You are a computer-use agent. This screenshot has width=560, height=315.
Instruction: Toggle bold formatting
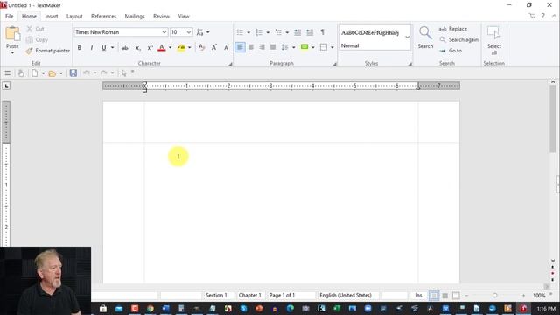pyautogui.click(x=80, y=47)
